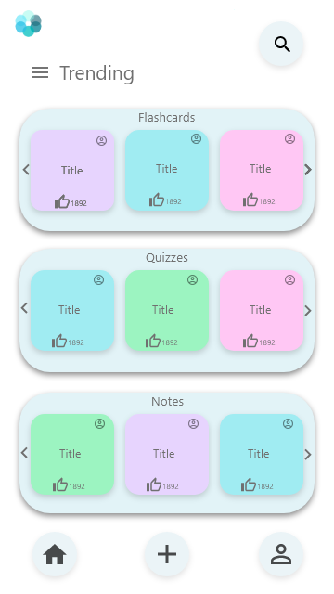This screenshot has width=334, height=594.
Task: Select the Quizzes section header
Action: (167, 258)
